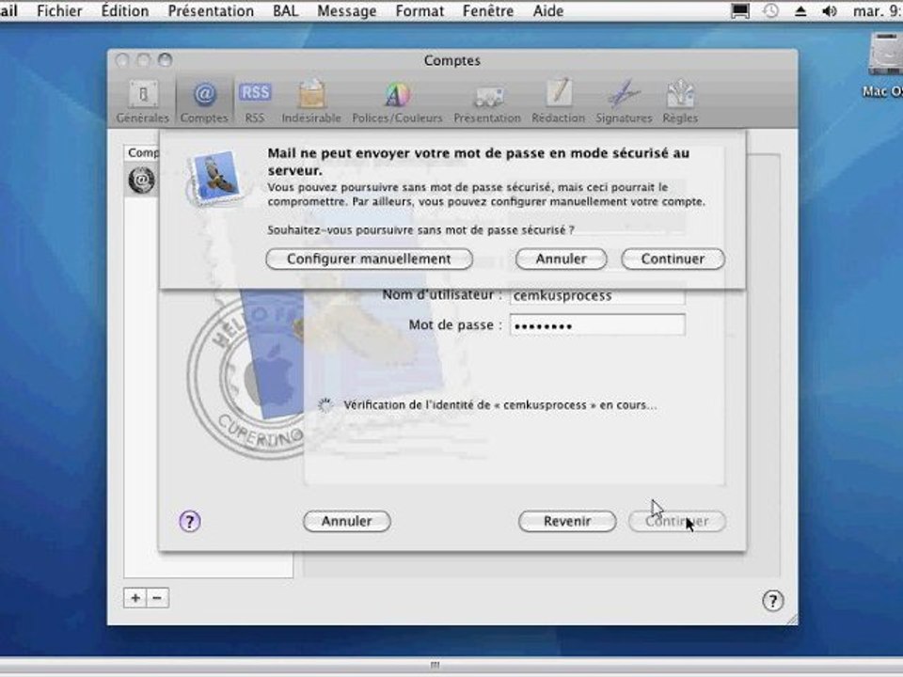This screenshot has width=903, height=677.
Task: Open the Signatures preferences pane
Action: 624,102
